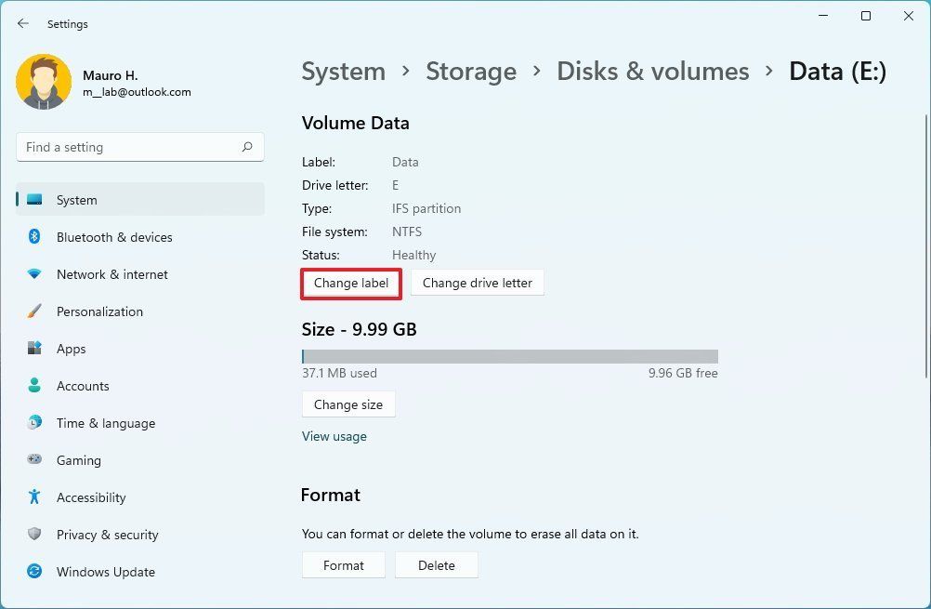Click the Find a setting search box

[139, 147]
